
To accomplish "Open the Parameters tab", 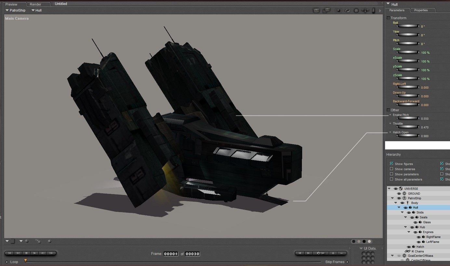I will pyautogui.click(x=397, y=10).
